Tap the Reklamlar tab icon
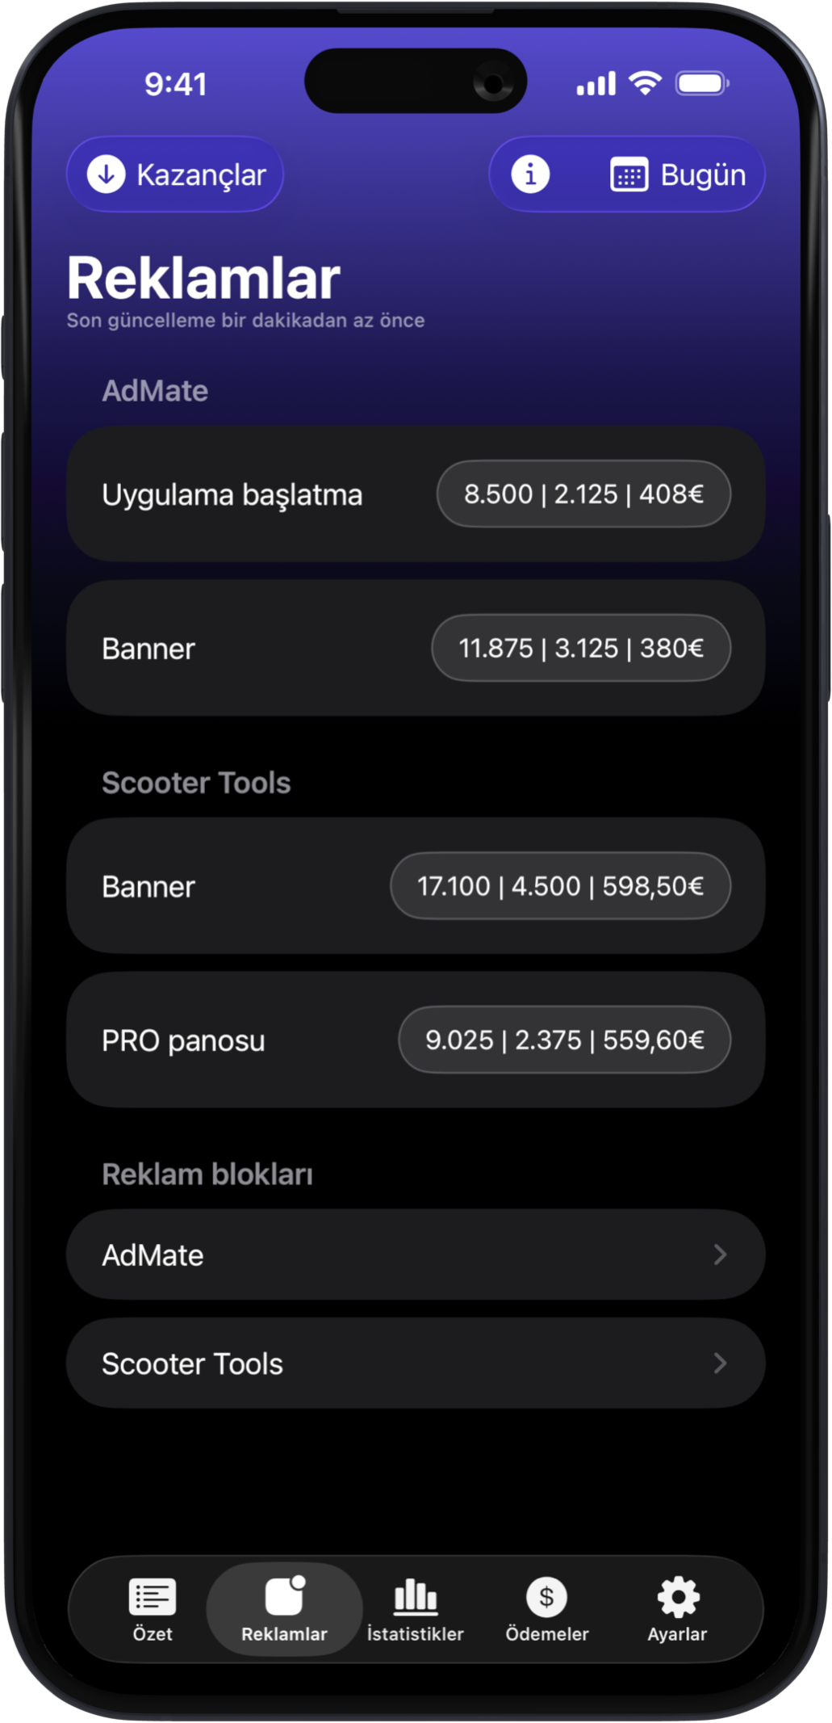The image size is (832, 1723). [284, 1596]
